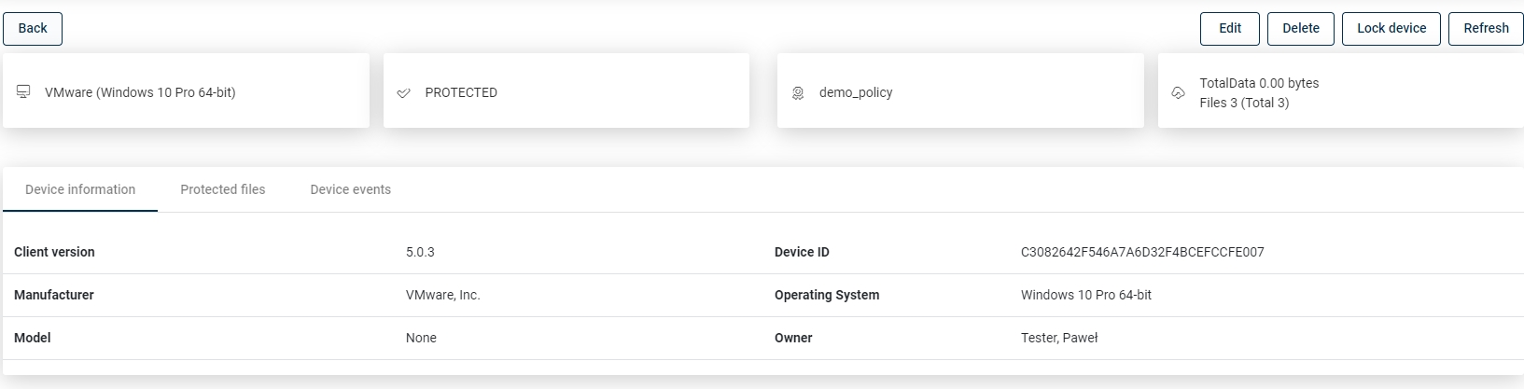Click the Device ID value starting with C3082642
Screen dimensions: 1524x389
point(1142,252)
